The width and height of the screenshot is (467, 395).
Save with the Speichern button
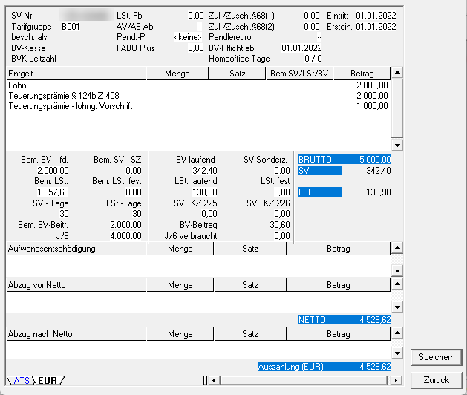click(436, 357)
